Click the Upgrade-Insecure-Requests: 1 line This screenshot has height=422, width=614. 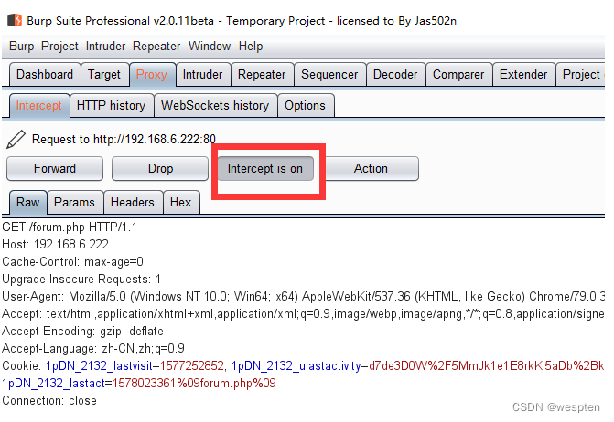click(x=81, y=279)
